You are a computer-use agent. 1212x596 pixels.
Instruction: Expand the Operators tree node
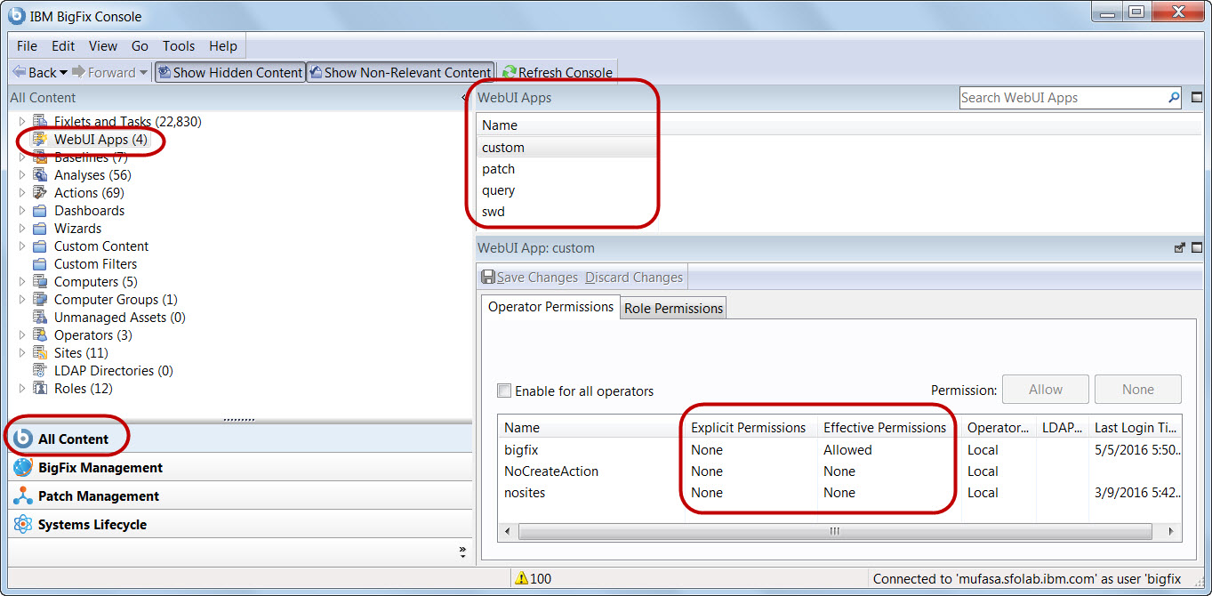click(x=20, y=334)
